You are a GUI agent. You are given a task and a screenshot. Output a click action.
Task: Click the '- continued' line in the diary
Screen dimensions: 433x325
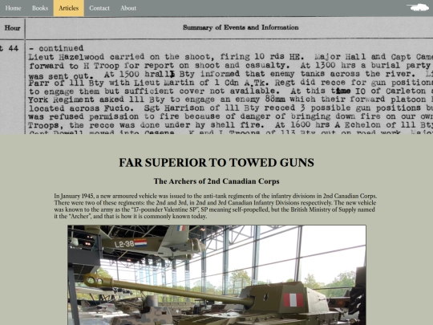[56, 48]
